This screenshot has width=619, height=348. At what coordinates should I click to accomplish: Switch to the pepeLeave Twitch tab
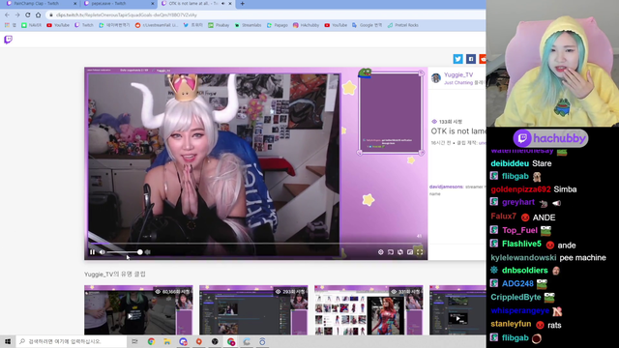(118, 4)
